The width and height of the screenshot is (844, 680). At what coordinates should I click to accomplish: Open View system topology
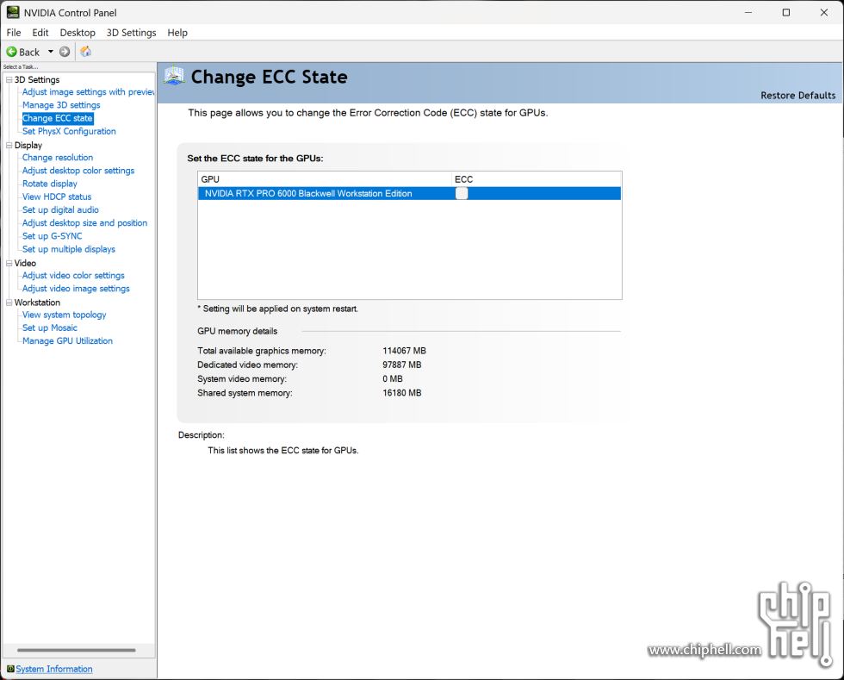pos(64,315)
